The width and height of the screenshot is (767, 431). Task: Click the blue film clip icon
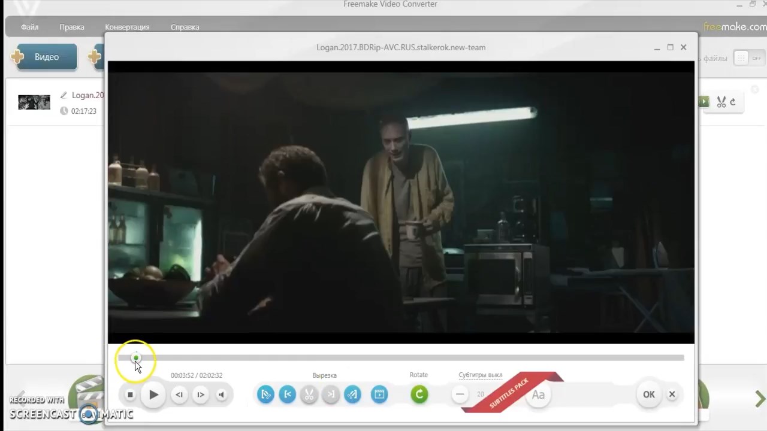point(379,394)
